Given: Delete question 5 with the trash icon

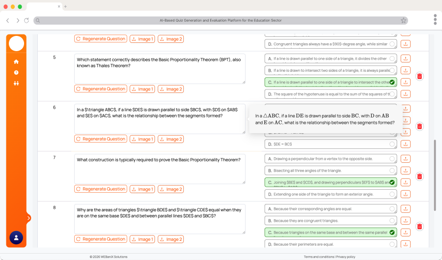Looking at the screenshot, I should [x=419, y=76].
